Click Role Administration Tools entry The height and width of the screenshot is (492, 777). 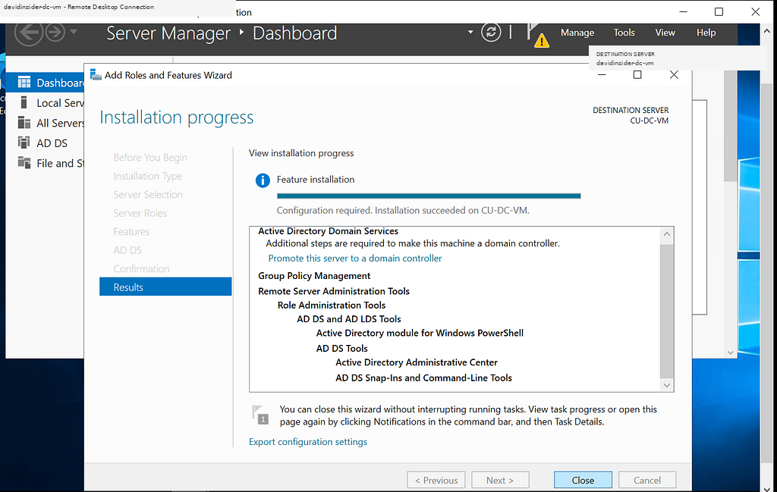pyautogui.click(x=332, y=306)
